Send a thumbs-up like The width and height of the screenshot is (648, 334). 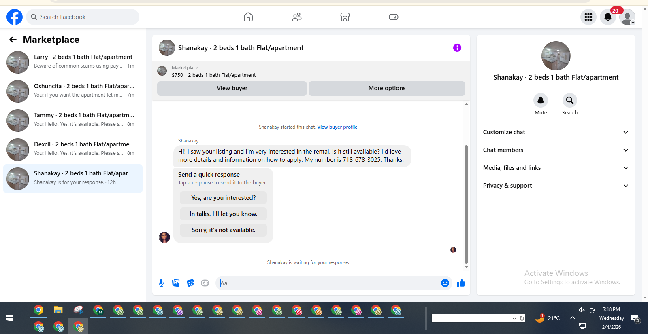pos(461,283)
